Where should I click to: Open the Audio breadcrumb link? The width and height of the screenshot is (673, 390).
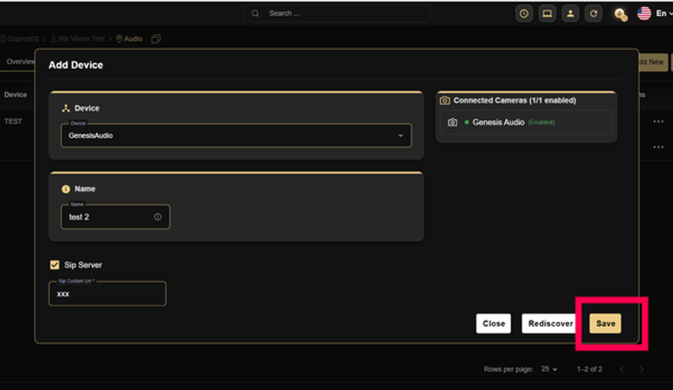tap(130, 39)
